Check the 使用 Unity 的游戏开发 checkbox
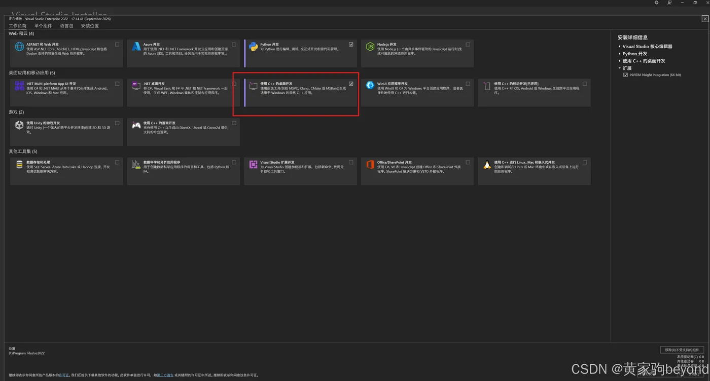710x381 pixels. pyautogui.click(x=117, y=123)
